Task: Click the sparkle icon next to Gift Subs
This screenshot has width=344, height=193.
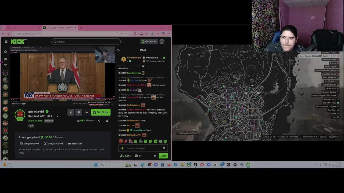Action: tap(87, 112)
